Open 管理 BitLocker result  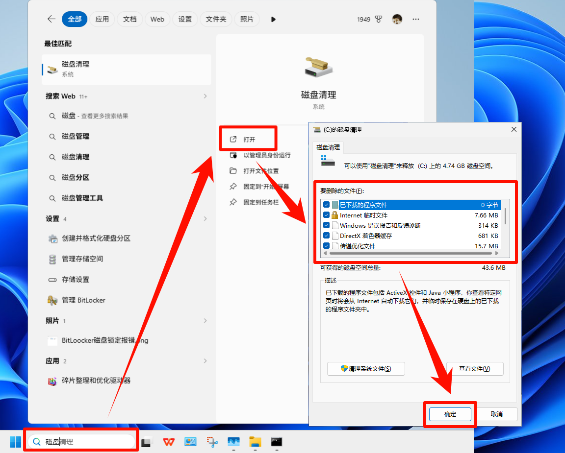[127, 300]
